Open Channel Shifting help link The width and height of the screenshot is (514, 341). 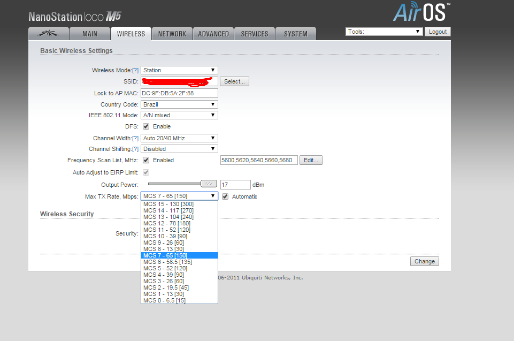[x=135, y=149]
